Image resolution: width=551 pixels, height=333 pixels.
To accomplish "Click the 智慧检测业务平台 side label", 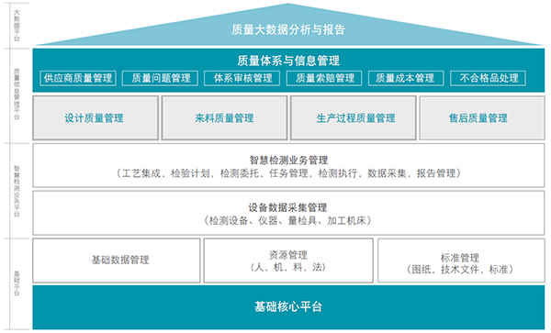I will (x=17, y=191).
